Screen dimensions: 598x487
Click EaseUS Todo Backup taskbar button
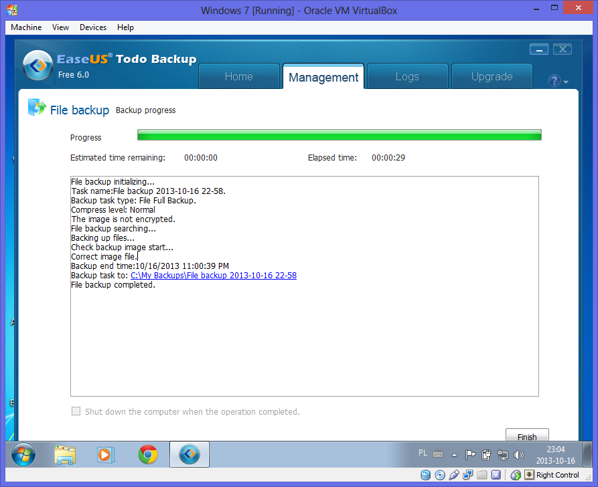tap(190, 454)
